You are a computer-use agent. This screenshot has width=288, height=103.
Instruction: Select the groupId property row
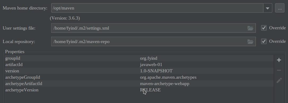coord(139,58)
